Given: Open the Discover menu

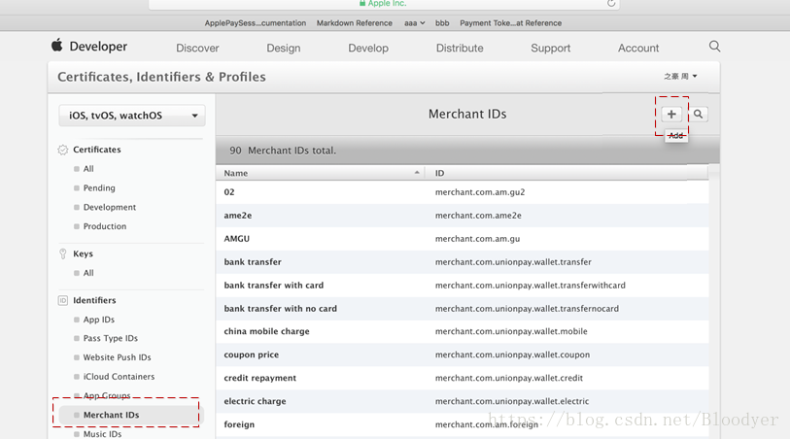Looking at the screenshot, I should tap(197, 48).
